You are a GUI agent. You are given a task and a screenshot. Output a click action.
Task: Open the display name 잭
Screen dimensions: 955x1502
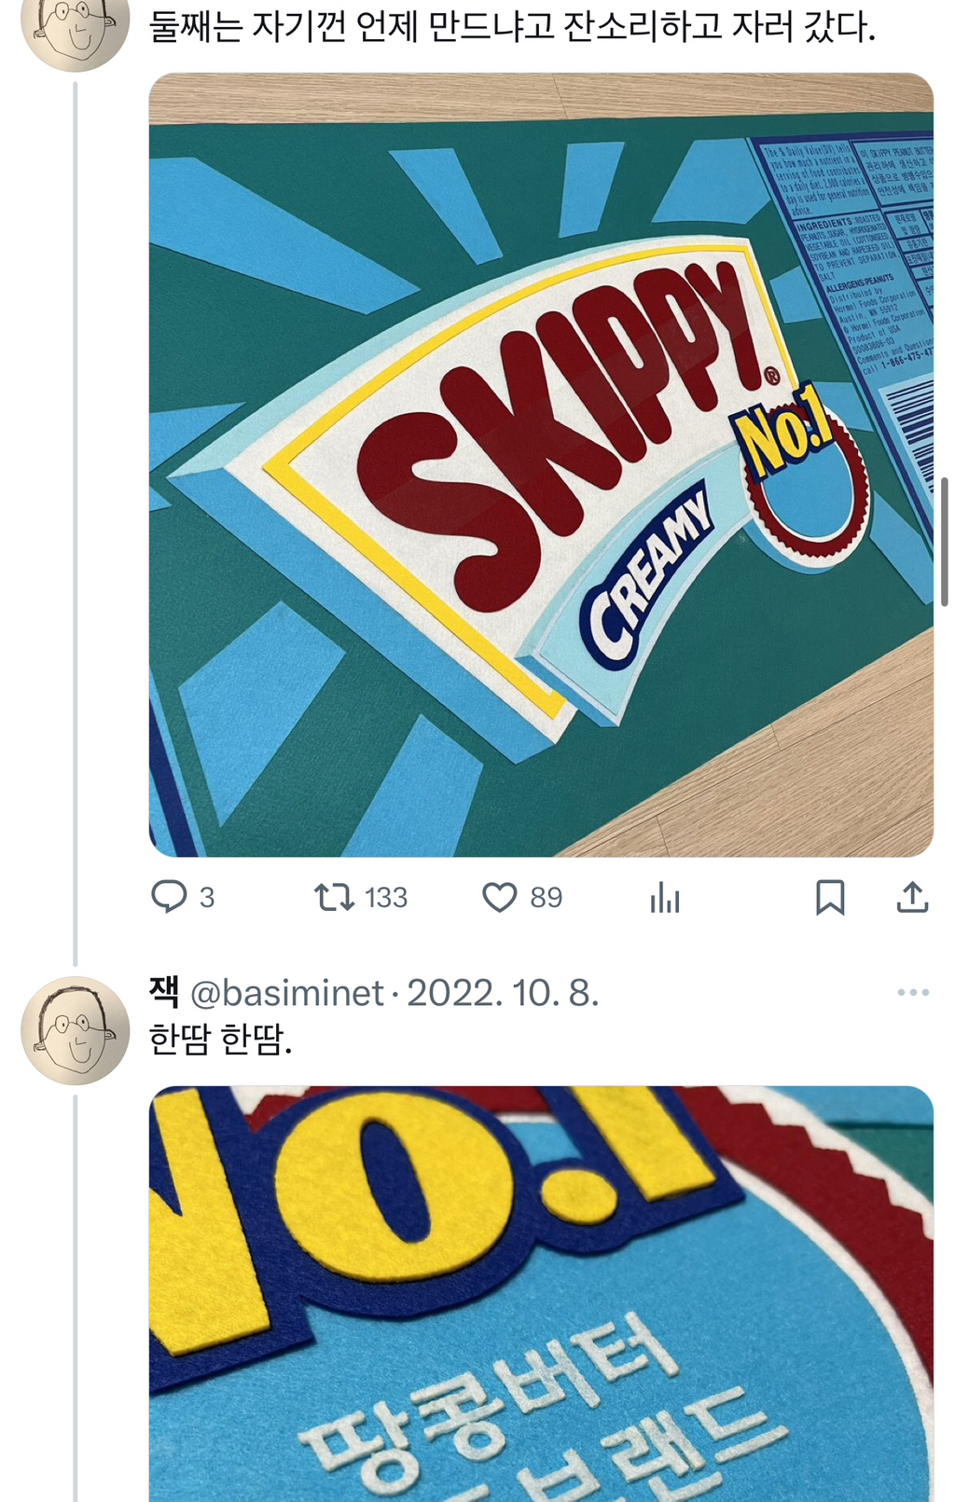pyautogui.click(x=164, y=992)
